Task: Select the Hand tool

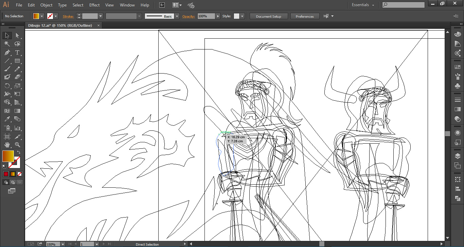Action: pyautogui.click(x=7, y=145)
